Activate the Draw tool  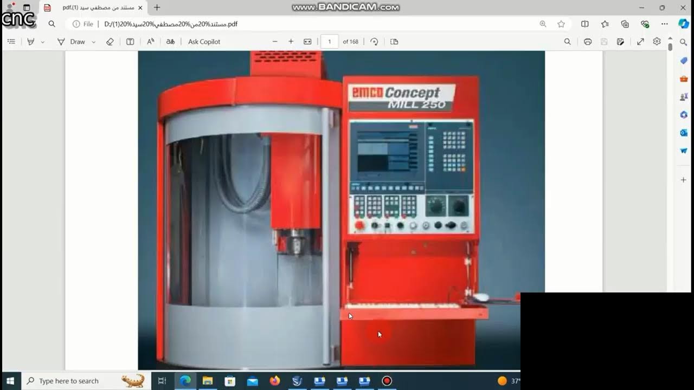pos(72,42)
